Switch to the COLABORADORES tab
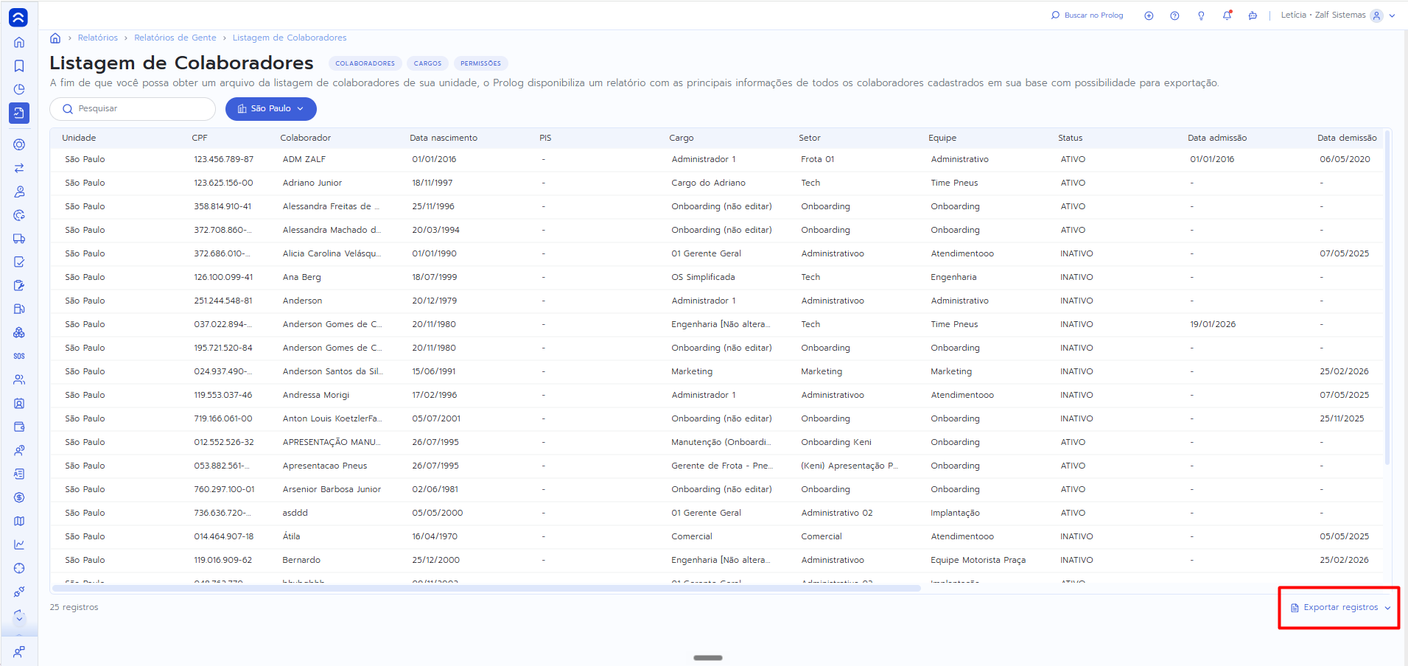This screenshot has width=1408, height=666. pos(365,63)
